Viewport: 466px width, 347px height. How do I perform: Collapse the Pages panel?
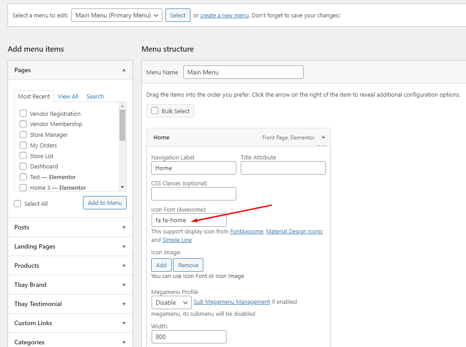tap(124, 70)
